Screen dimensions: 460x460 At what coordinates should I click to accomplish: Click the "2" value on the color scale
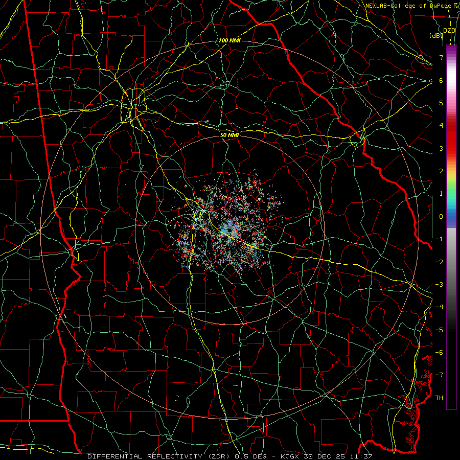(441, 171)
